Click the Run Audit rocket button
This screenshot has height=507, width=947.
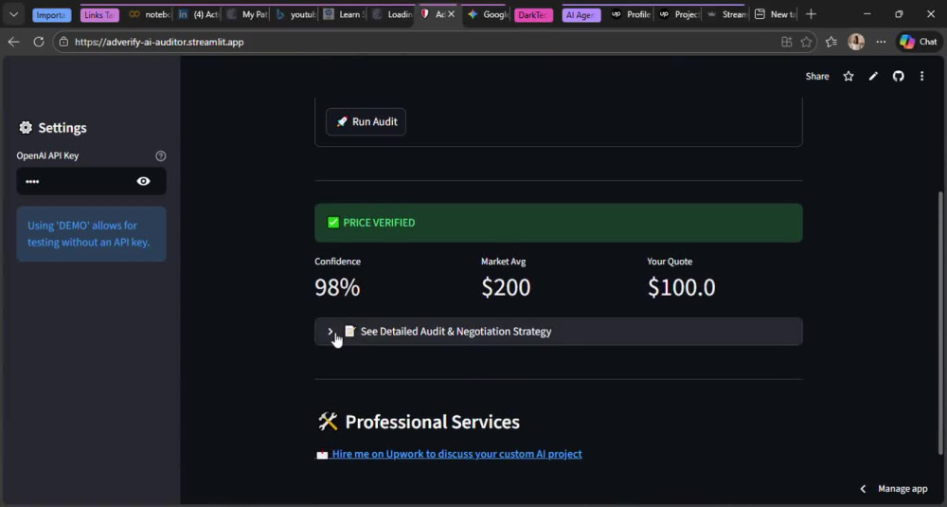coord(366,121)
